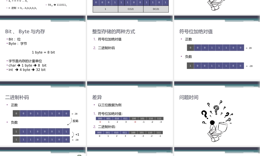Click the arrow in 'int → 4 byte'
This screenshot has width=260, height=156.
coord(17,69)
